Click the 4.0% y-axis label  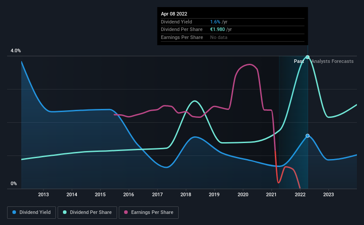(16, 50)
